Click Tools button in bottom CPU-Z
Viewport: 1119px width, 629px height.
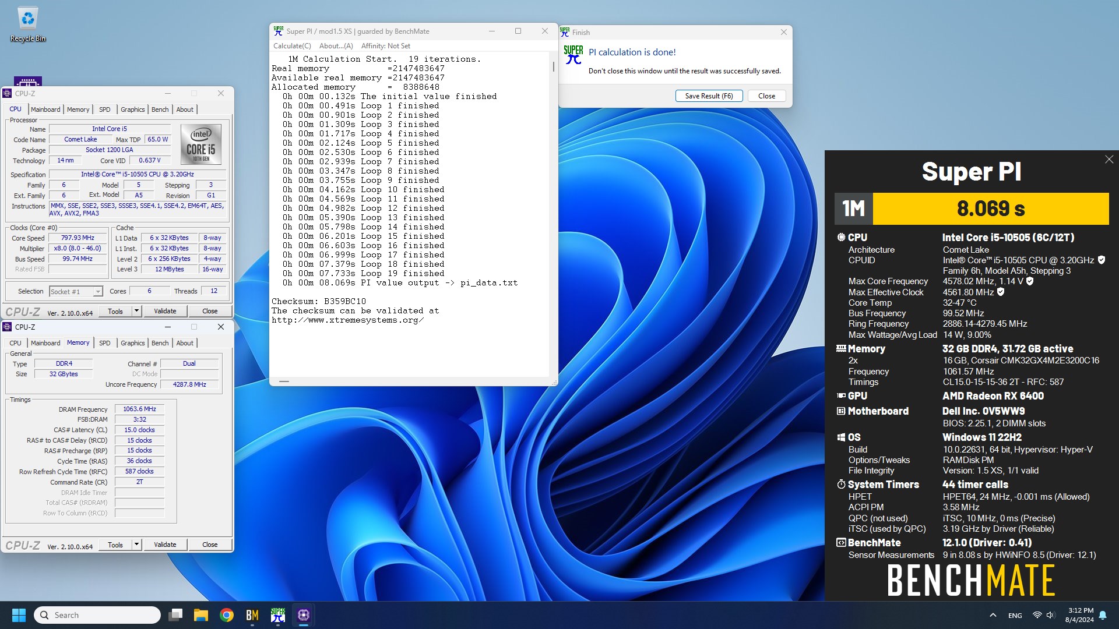pos(115,545)
